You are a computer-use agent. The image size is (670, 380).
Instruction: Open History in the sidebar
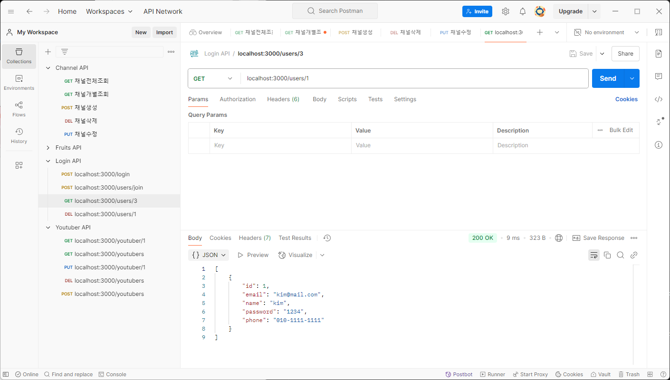pyautogui.click(x=19, y=136)
